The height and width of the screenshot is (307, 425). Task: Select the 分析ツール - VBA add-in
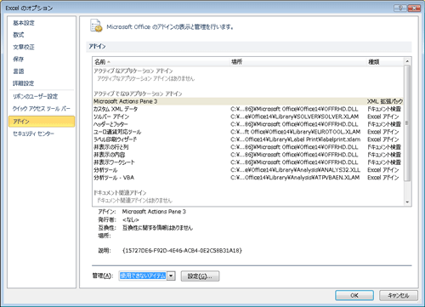(x=248, y=178)
